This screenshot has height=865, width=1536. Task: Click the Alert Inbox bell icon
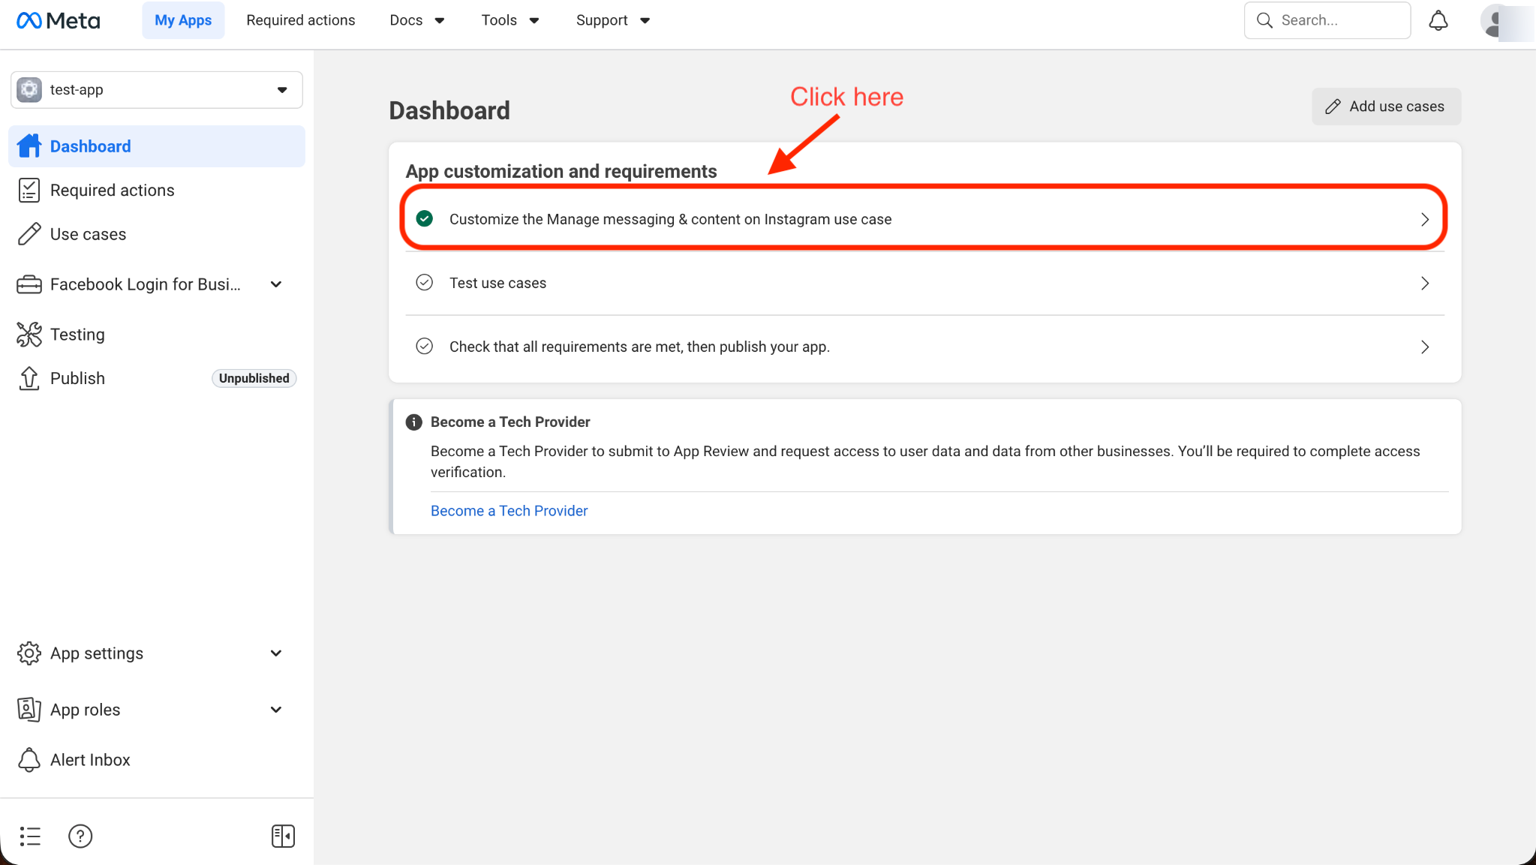(x=29, y=760)
